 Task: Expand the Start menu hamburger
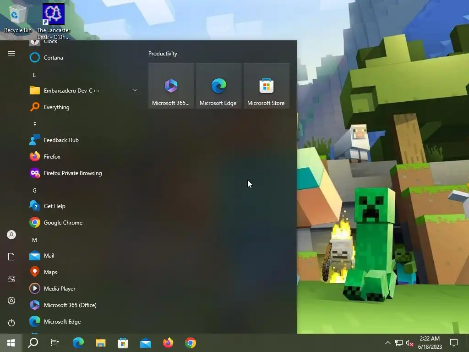(11, 53)
